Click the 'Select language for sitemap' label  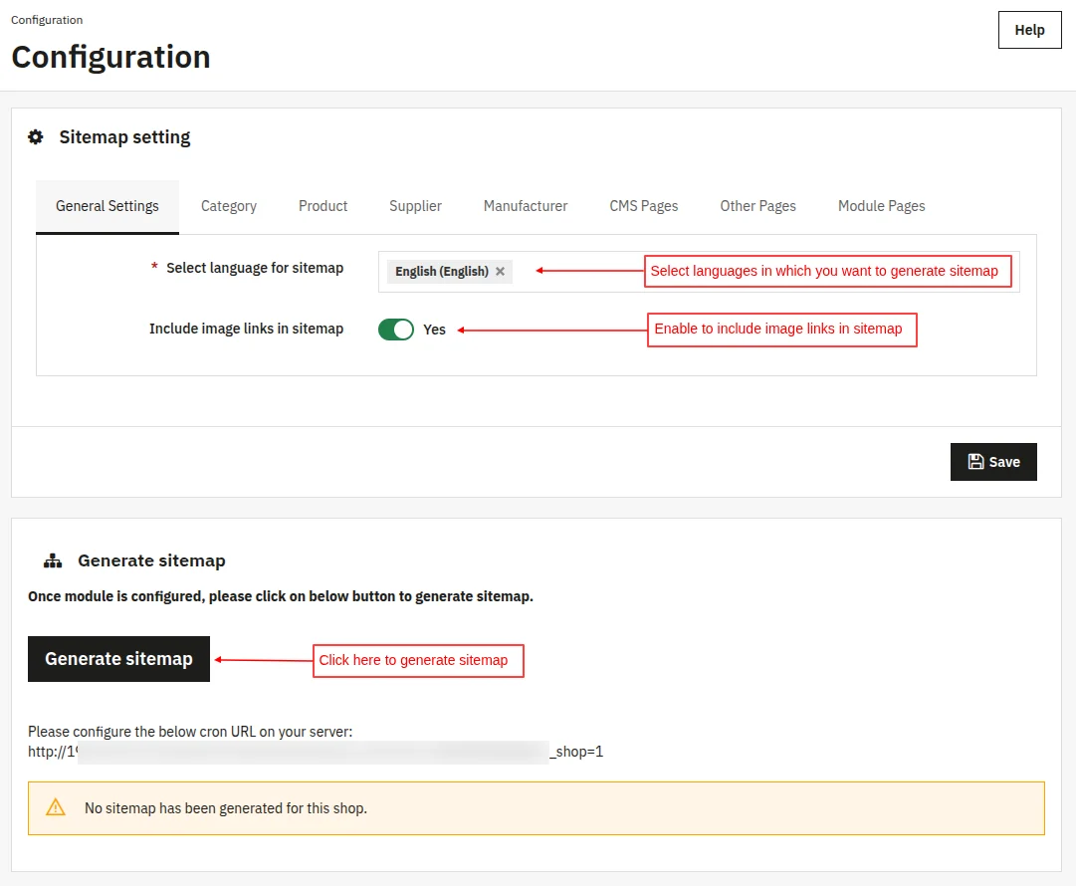[x=255, y=269]
